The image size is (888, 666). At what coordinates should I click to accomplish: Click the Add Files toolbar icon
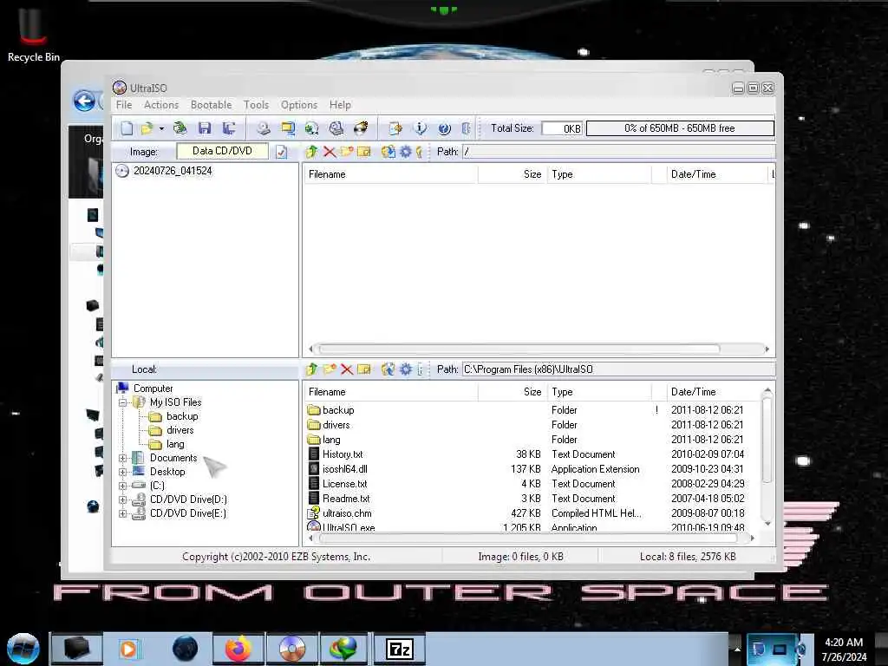point(395,128)
